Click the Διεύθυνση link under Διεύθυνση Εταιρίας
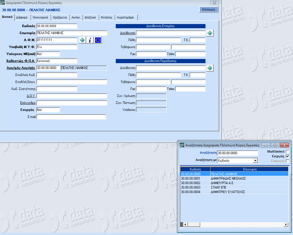Screen dimensions: 293x235 tap(127, 33)
